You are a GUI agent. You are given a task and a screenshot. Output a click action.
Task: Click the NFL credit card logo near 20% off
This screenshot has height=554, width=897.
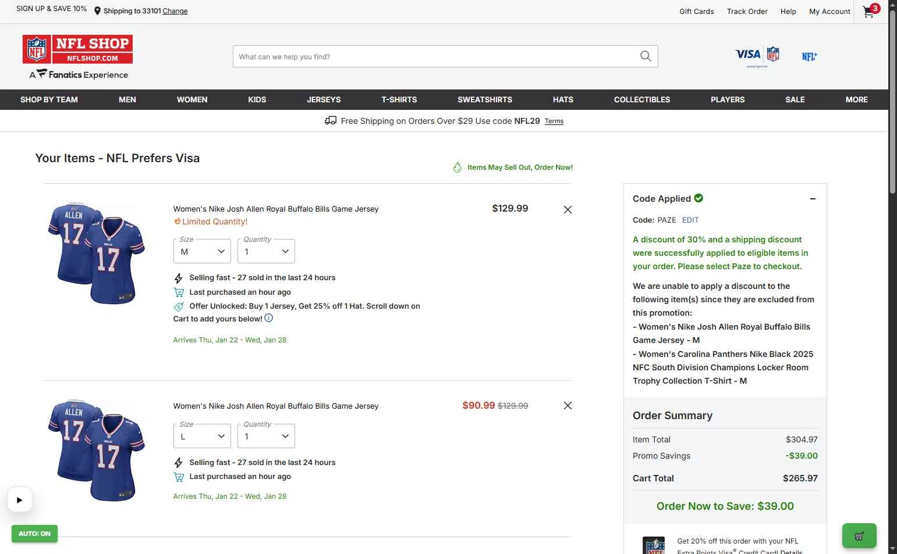point(654,545)
